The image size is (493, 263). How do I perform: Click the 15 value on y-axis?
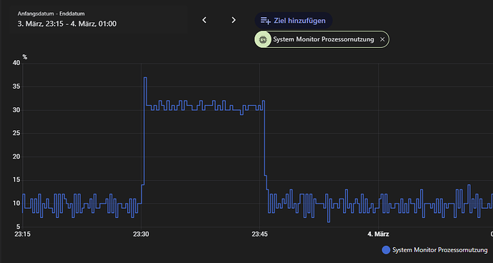coord(17,180)
